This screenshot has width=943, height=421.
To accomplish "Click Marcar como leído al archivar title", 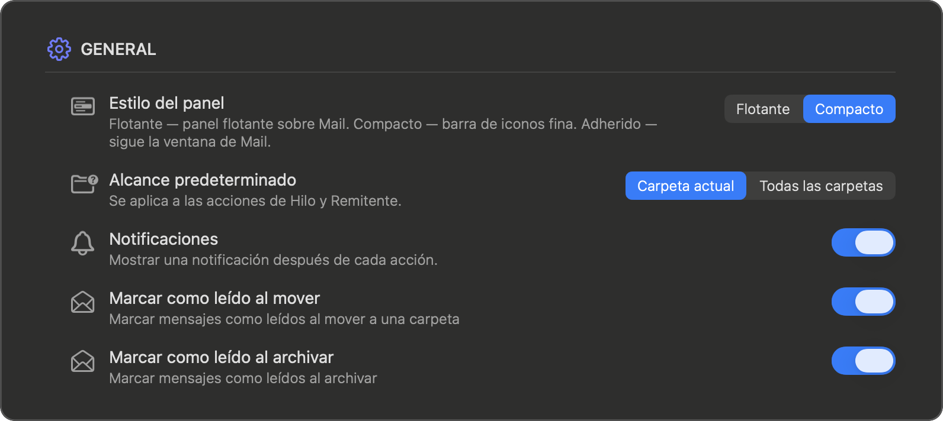I will click(x=222, y=357).
